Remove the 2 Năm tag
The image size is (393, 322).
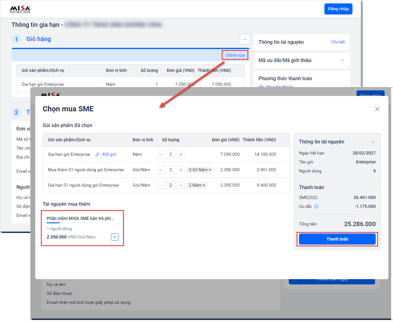[204, 185]
